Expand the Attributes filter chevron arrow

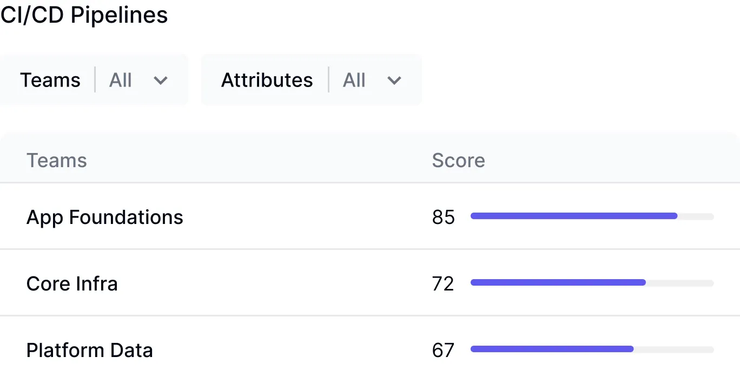click(394, 81)
